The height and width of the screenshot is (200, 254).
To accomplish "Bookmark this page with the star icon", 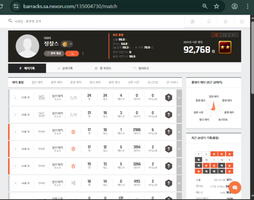I will tap(216, 6).
